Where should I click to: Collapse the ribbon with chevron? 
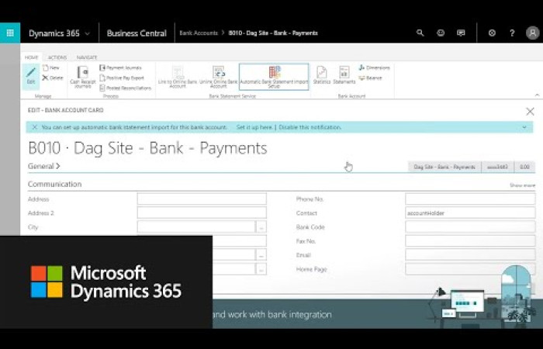tap(537, 95)
